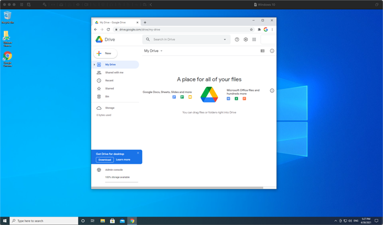Switch to list layout view icon

[262, 51]
